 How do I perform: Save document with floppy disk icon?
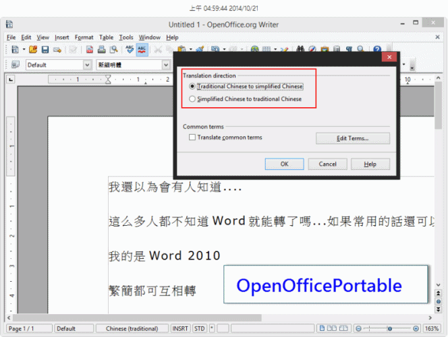tap(45, 50)
